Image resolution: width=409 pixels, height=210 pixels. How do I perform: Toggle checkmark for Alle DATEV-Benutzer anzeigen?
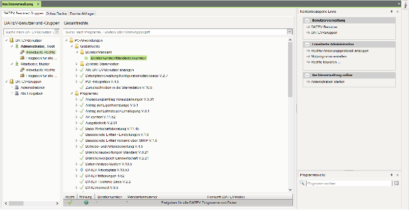pos(82,70)
